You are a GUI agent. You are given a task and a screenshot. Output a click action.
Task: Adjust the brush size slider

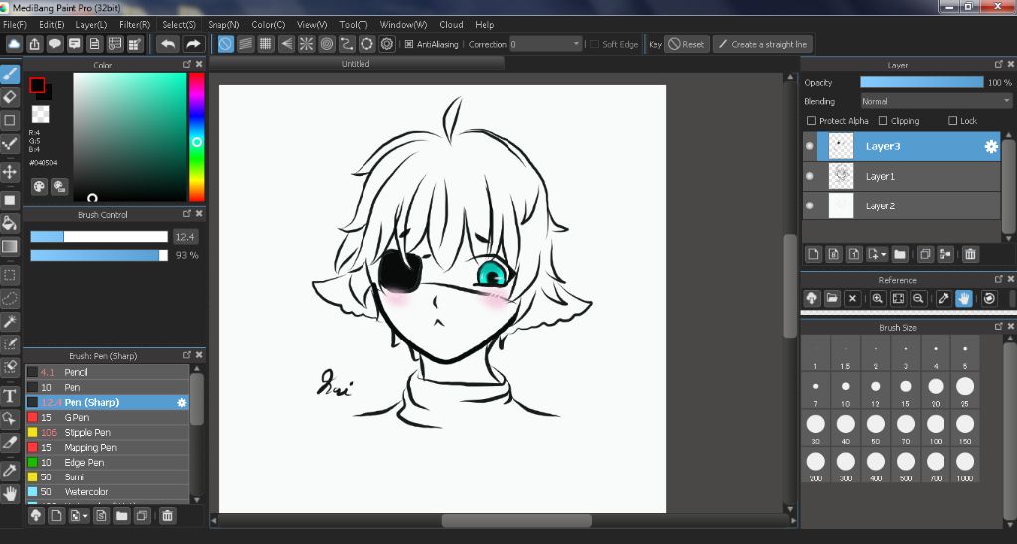[x=98, y=237]
